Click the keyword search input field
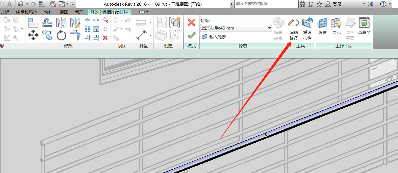 (x=266, y=4)
